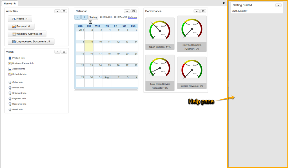Image resolution: width=288 pixels, height=168 pixels.
Task: Maximize the Activities panel
Action: tap(64, 11)
